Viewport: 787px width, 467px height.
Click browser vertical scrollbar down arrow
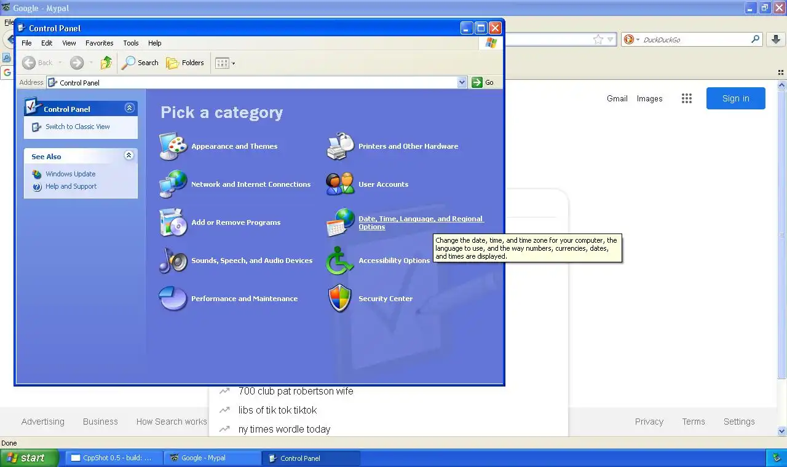pos(782,431)
